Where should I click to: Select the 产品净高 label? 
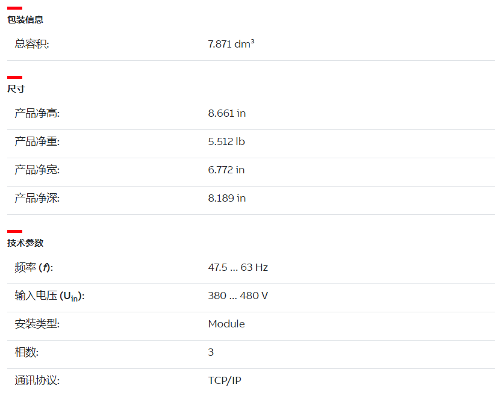tap(37, 113)
